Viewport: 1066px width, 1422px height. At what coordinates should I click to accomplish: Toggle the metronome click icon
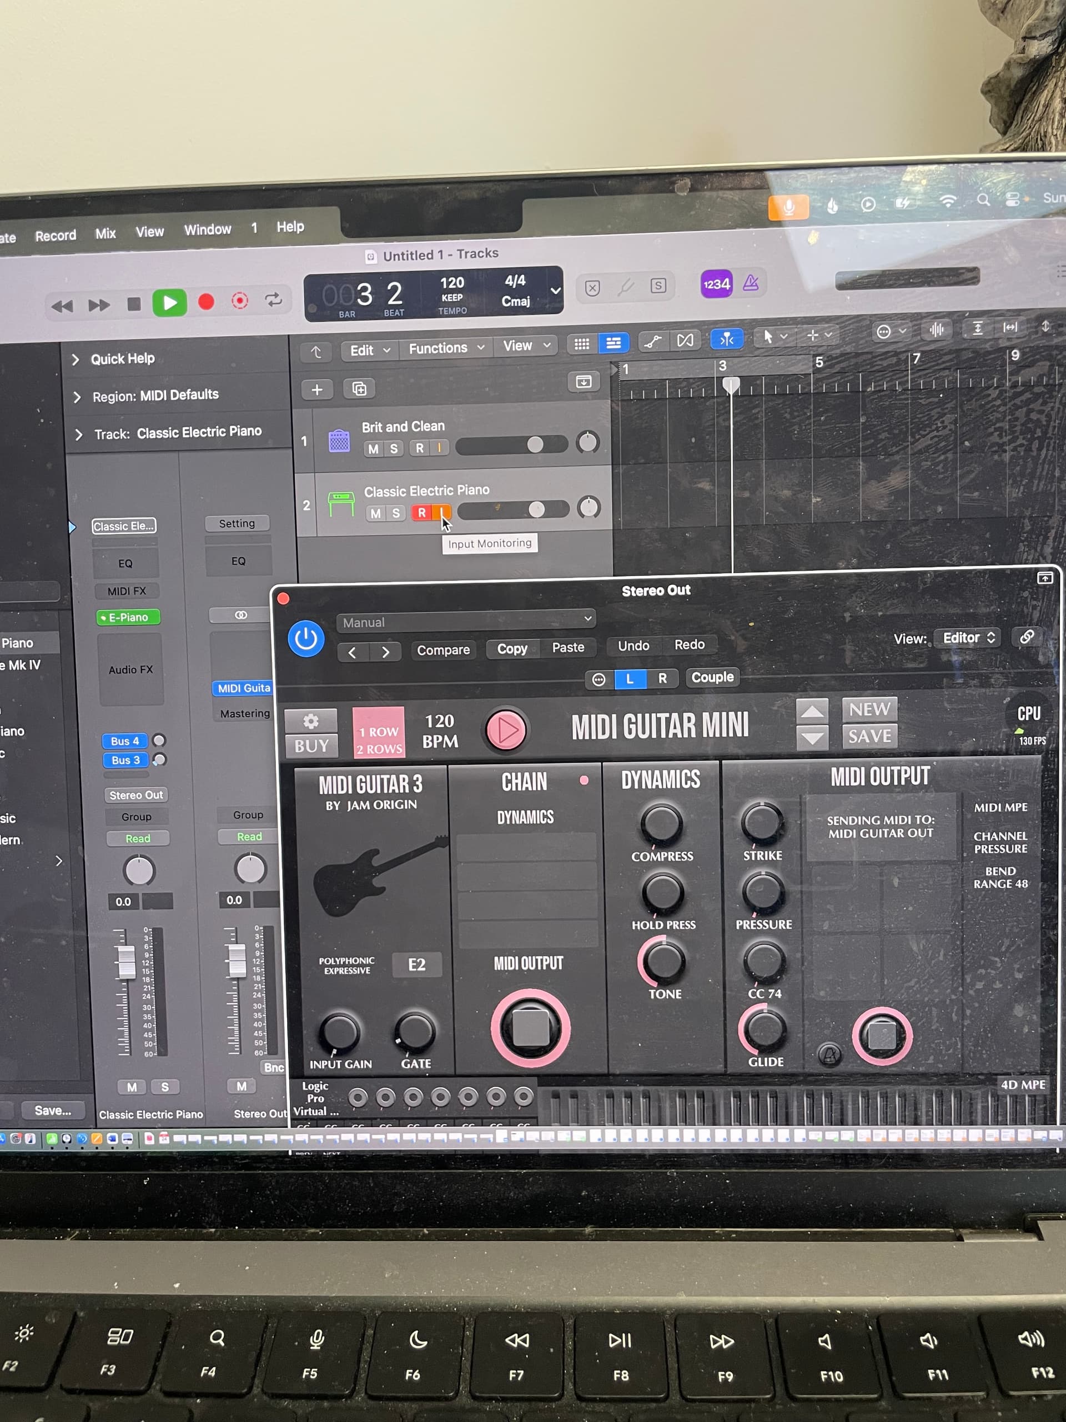coord(751,283)
